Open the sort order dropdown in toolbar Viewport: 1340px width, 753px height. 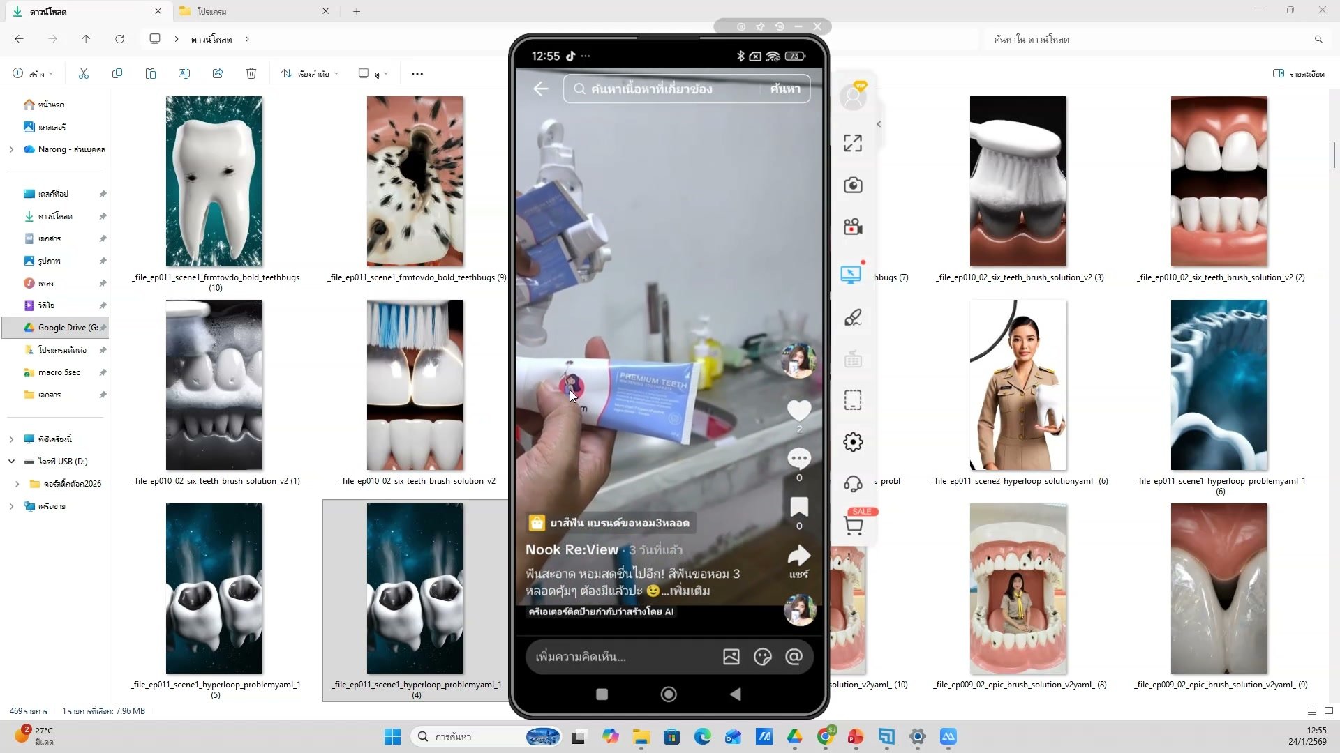[310, 73]
